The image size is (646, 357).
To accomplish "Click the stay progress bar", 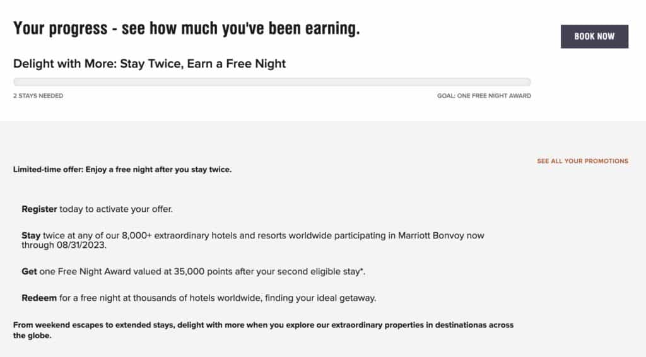I will click(272, 82).
